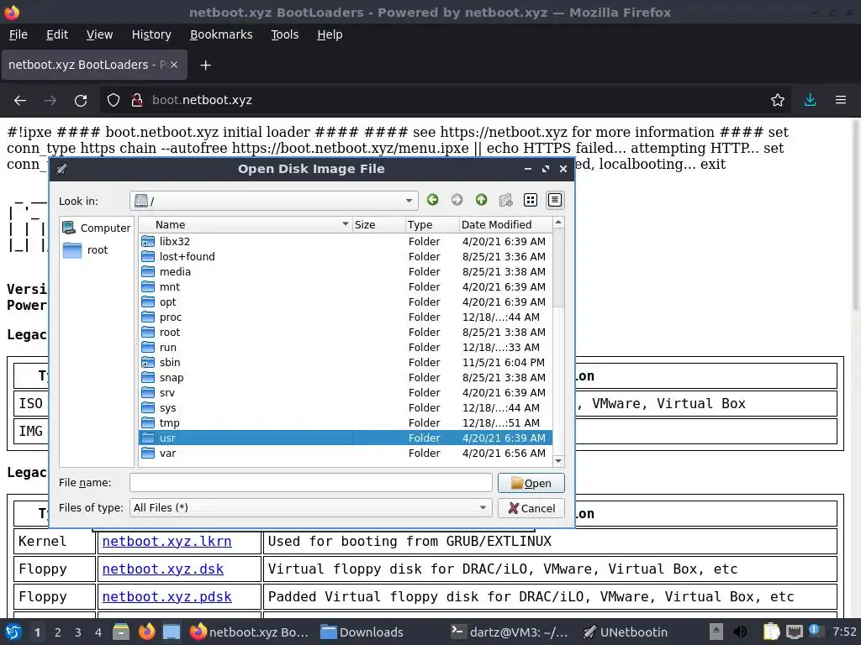Bookmark this page with the star icon
The height and width of the screenshot is (645, 861).
coord(778,101)
